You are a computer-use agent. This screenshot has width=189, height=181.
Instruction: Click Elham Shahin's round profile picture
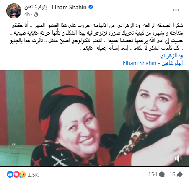coord(14,11)
